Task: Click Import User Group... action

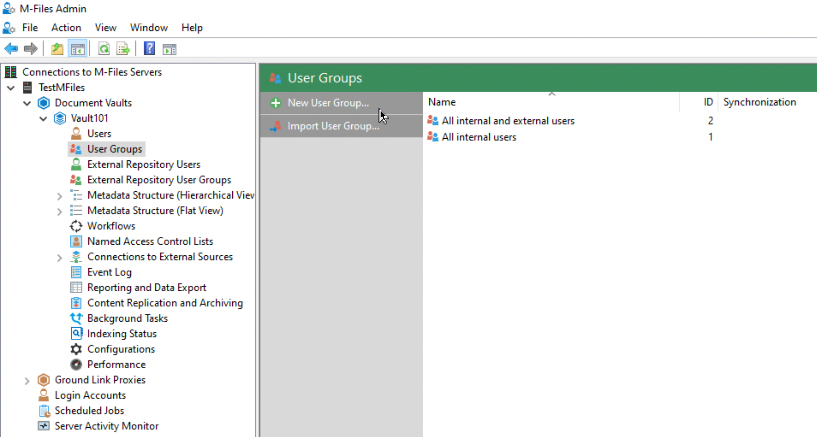Action: (342, 126)
